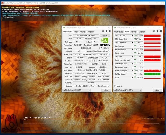Open Memory Controller Load sensor dropdown

click(132, 60)
